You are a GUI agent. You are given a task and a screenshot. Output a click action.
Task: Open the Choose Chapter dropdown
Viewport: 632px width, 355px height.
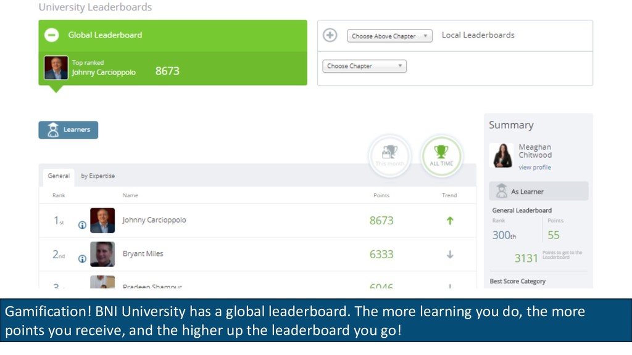tap(364, 66)
